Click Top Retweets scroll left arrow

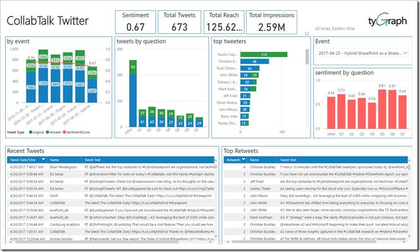pyautogui.click(x=228, y=242)
